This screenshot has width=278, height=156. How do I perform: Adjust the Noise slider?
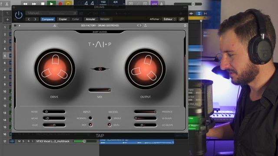tap(54, 112)
